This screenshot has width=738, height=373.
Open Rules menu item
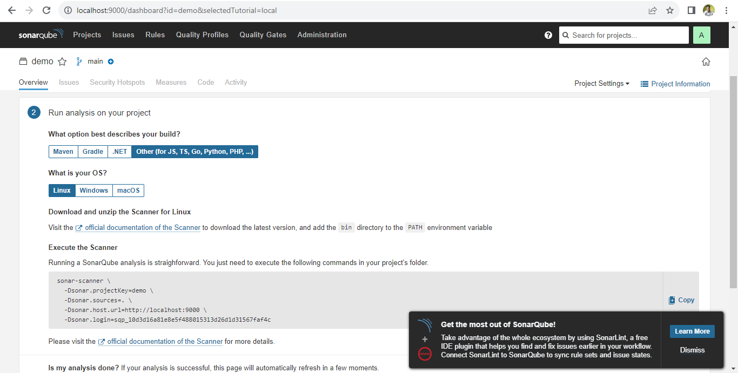coord(155,35)
